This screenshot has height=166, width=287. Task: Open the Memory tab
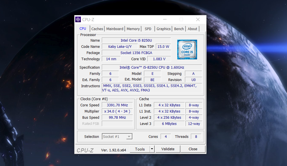click(133, 29)
